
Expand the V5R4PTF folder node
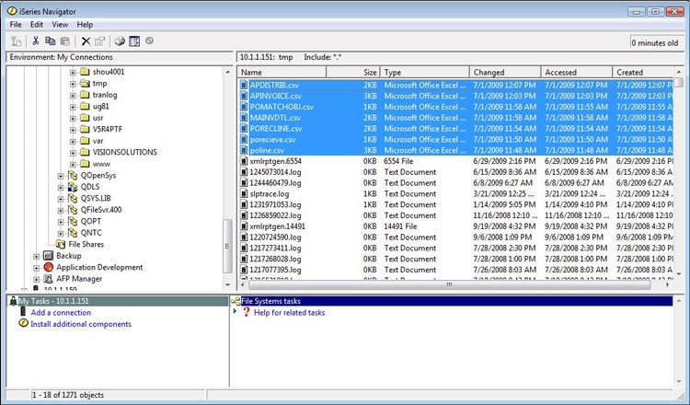pos(73,130)
